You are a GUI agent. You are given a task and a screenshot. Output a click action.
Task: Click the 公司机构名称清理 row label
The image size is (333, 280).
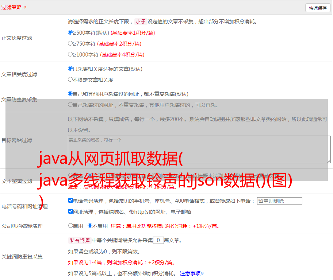pyautogui.click(x=22, y=226)
